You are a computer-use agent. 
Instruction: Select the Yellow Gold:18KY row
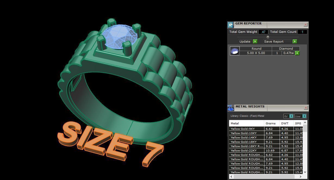[266, 142]
